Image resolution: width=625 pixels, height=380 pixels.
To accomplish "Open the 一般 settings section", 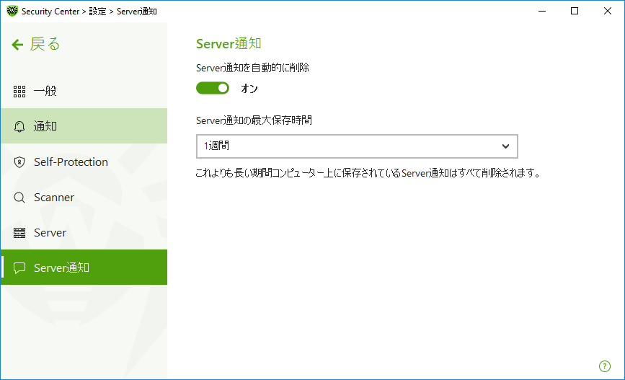I will coord(84,91).
